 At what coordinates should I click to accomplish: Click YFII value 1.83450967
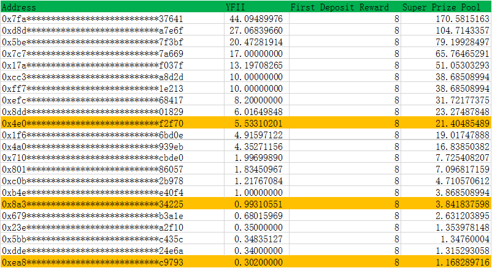[x=258, y=169]
